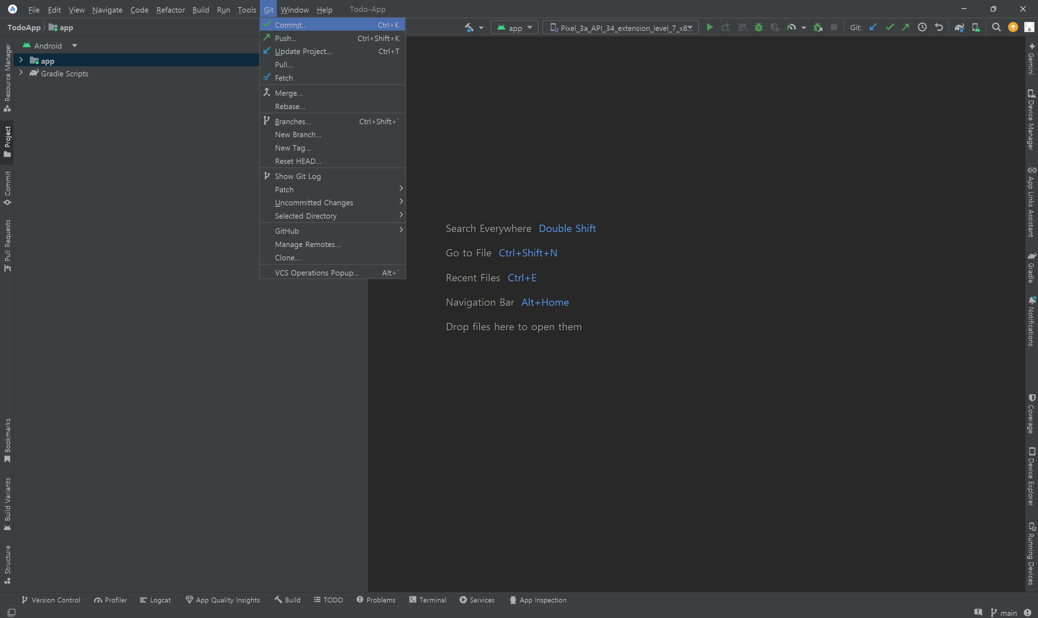Open the Pixel_3a device selector dropdown

[621, 28]
